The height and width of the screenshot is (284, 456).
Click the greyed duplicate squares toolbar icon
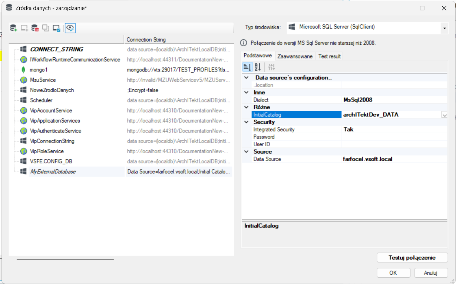click(46, 28)
